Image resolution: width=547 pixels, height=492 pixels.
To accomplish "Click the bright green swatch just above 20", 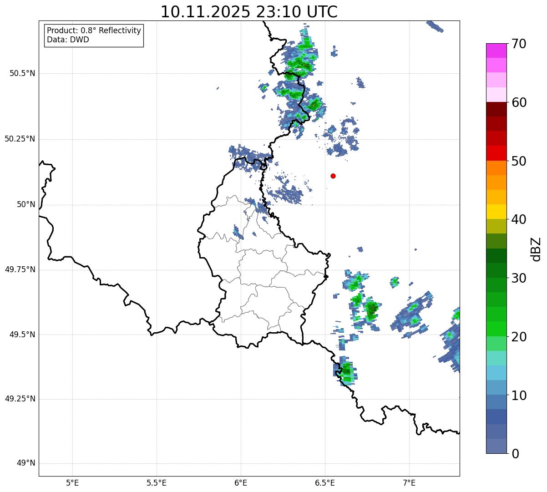I will pyautogui.click(x=496, y=329).
